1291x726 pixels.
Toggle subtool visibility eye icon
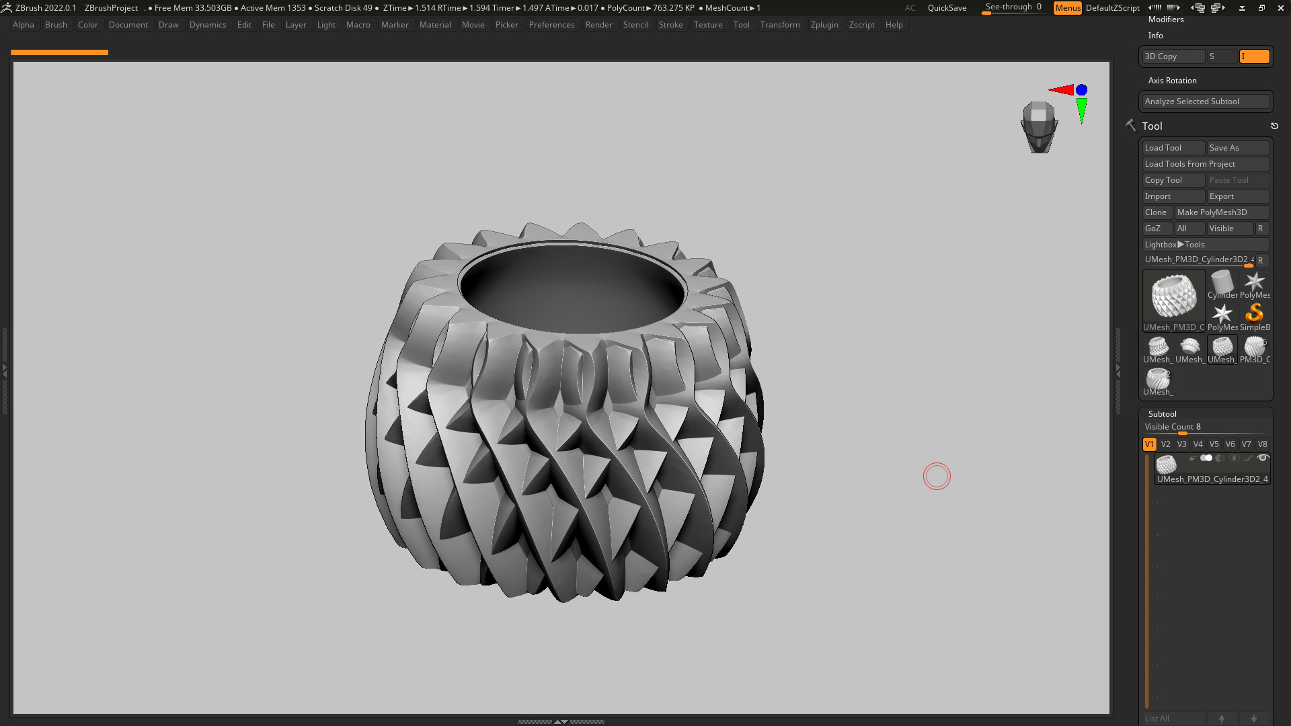coord(1263,458)
